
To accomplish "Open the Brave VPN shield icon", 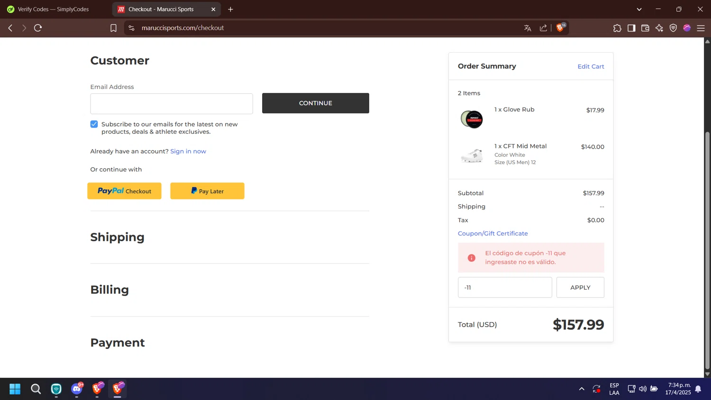I will 673,28.
